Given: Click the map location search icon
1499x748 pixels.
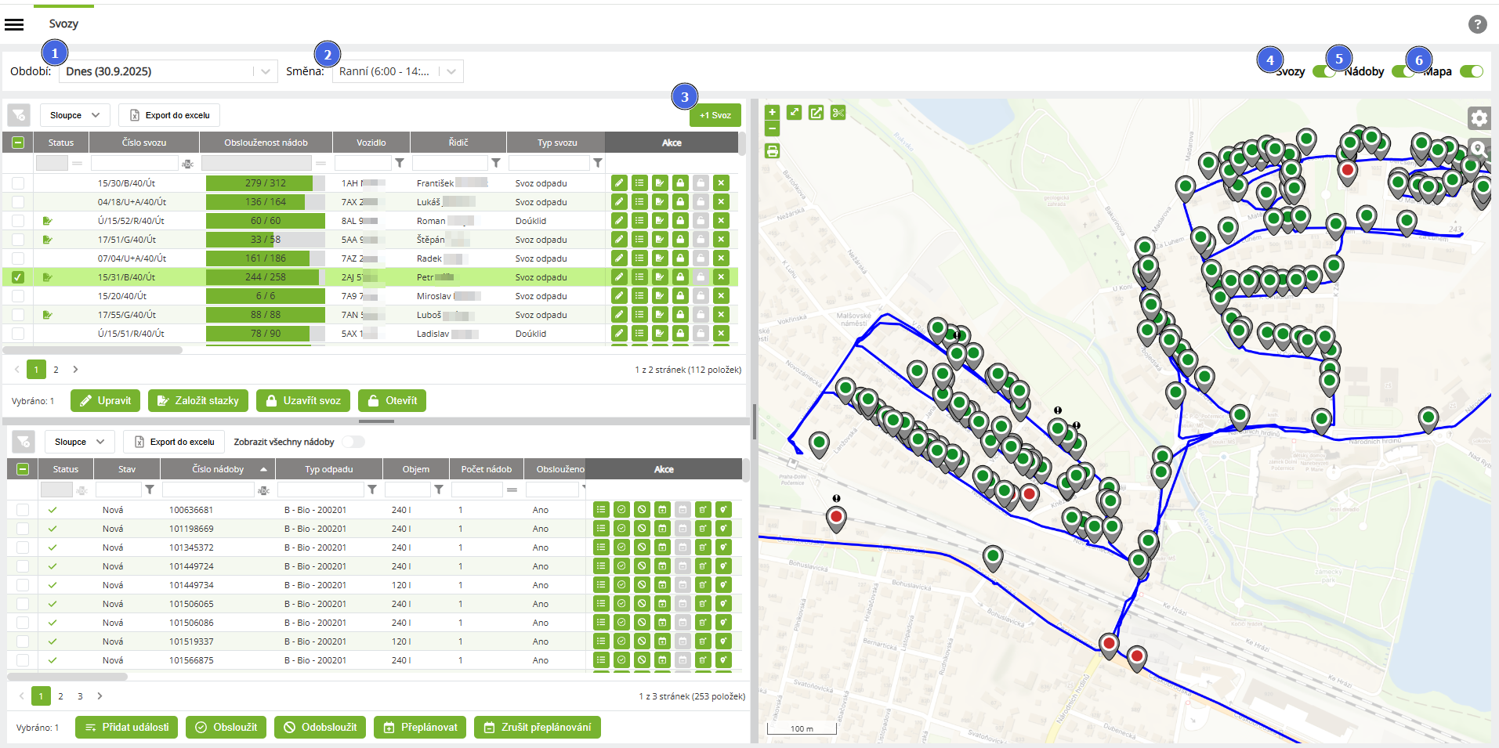Looking at the screenshot, I should coord(1479,149).
